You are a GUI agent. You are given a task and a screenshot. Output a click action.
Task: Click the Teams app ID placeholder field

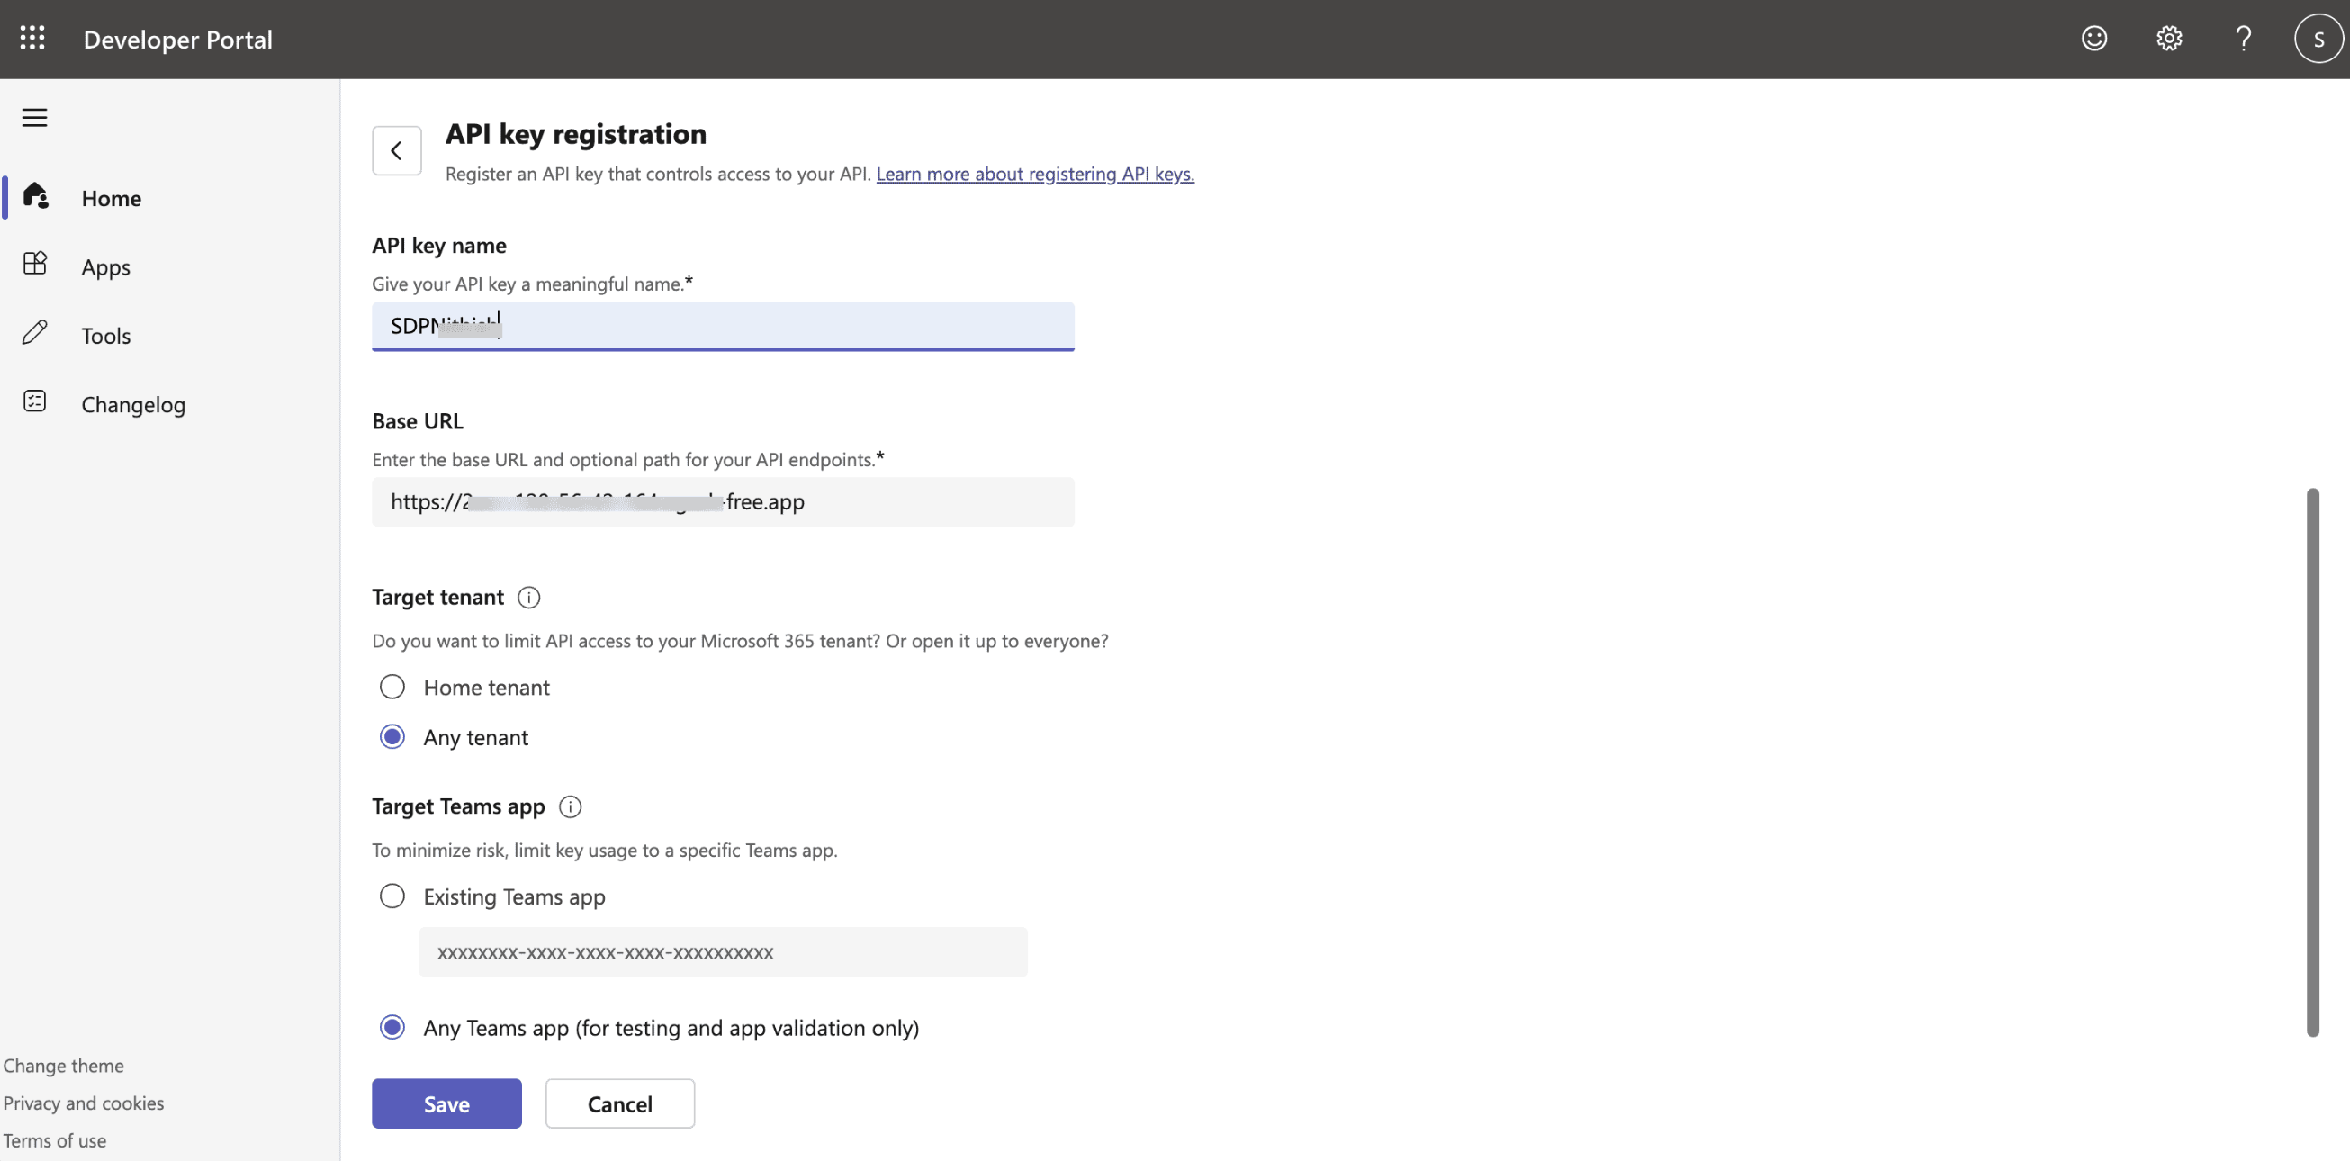(x=724, y=952)
